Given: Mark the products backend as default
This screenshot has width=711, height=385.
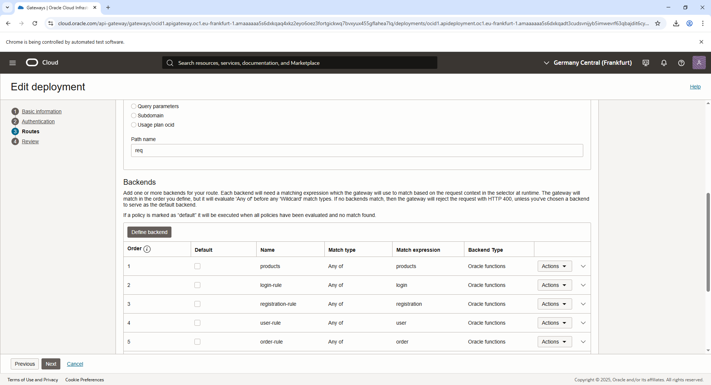Looking at the screenshot, I should [x=197, y=266].
